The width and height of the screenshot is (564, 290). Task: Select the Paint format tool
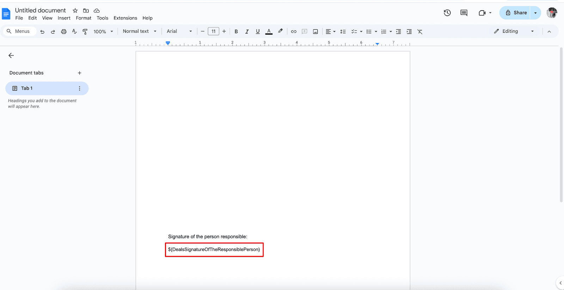85,31
